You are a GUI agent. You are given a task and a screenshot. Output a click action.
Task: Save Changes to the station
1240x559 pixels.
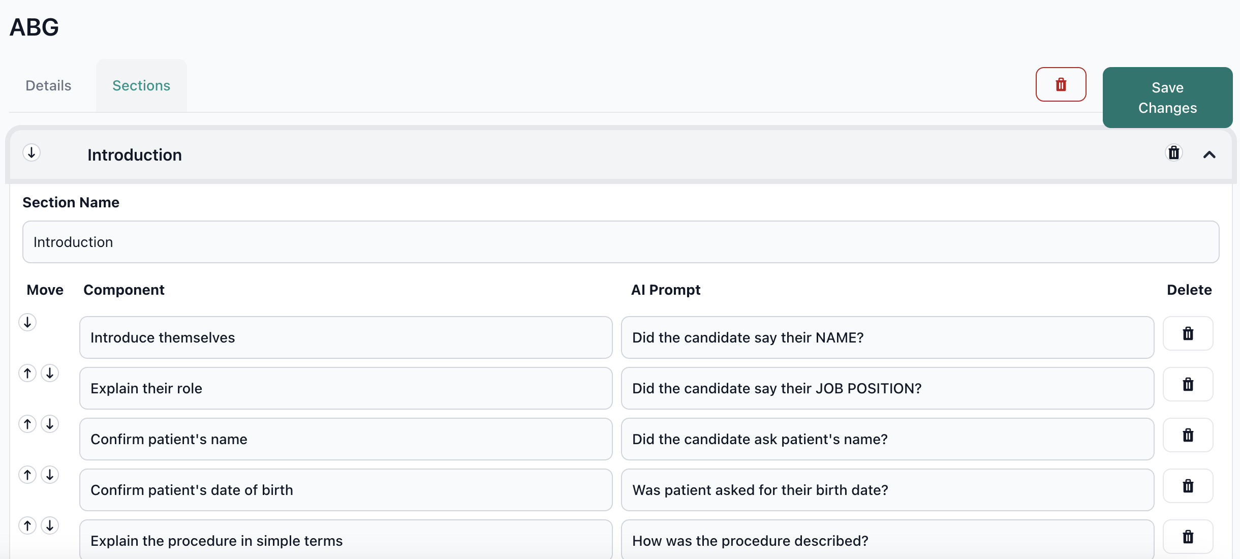[x=1167, y=98]
